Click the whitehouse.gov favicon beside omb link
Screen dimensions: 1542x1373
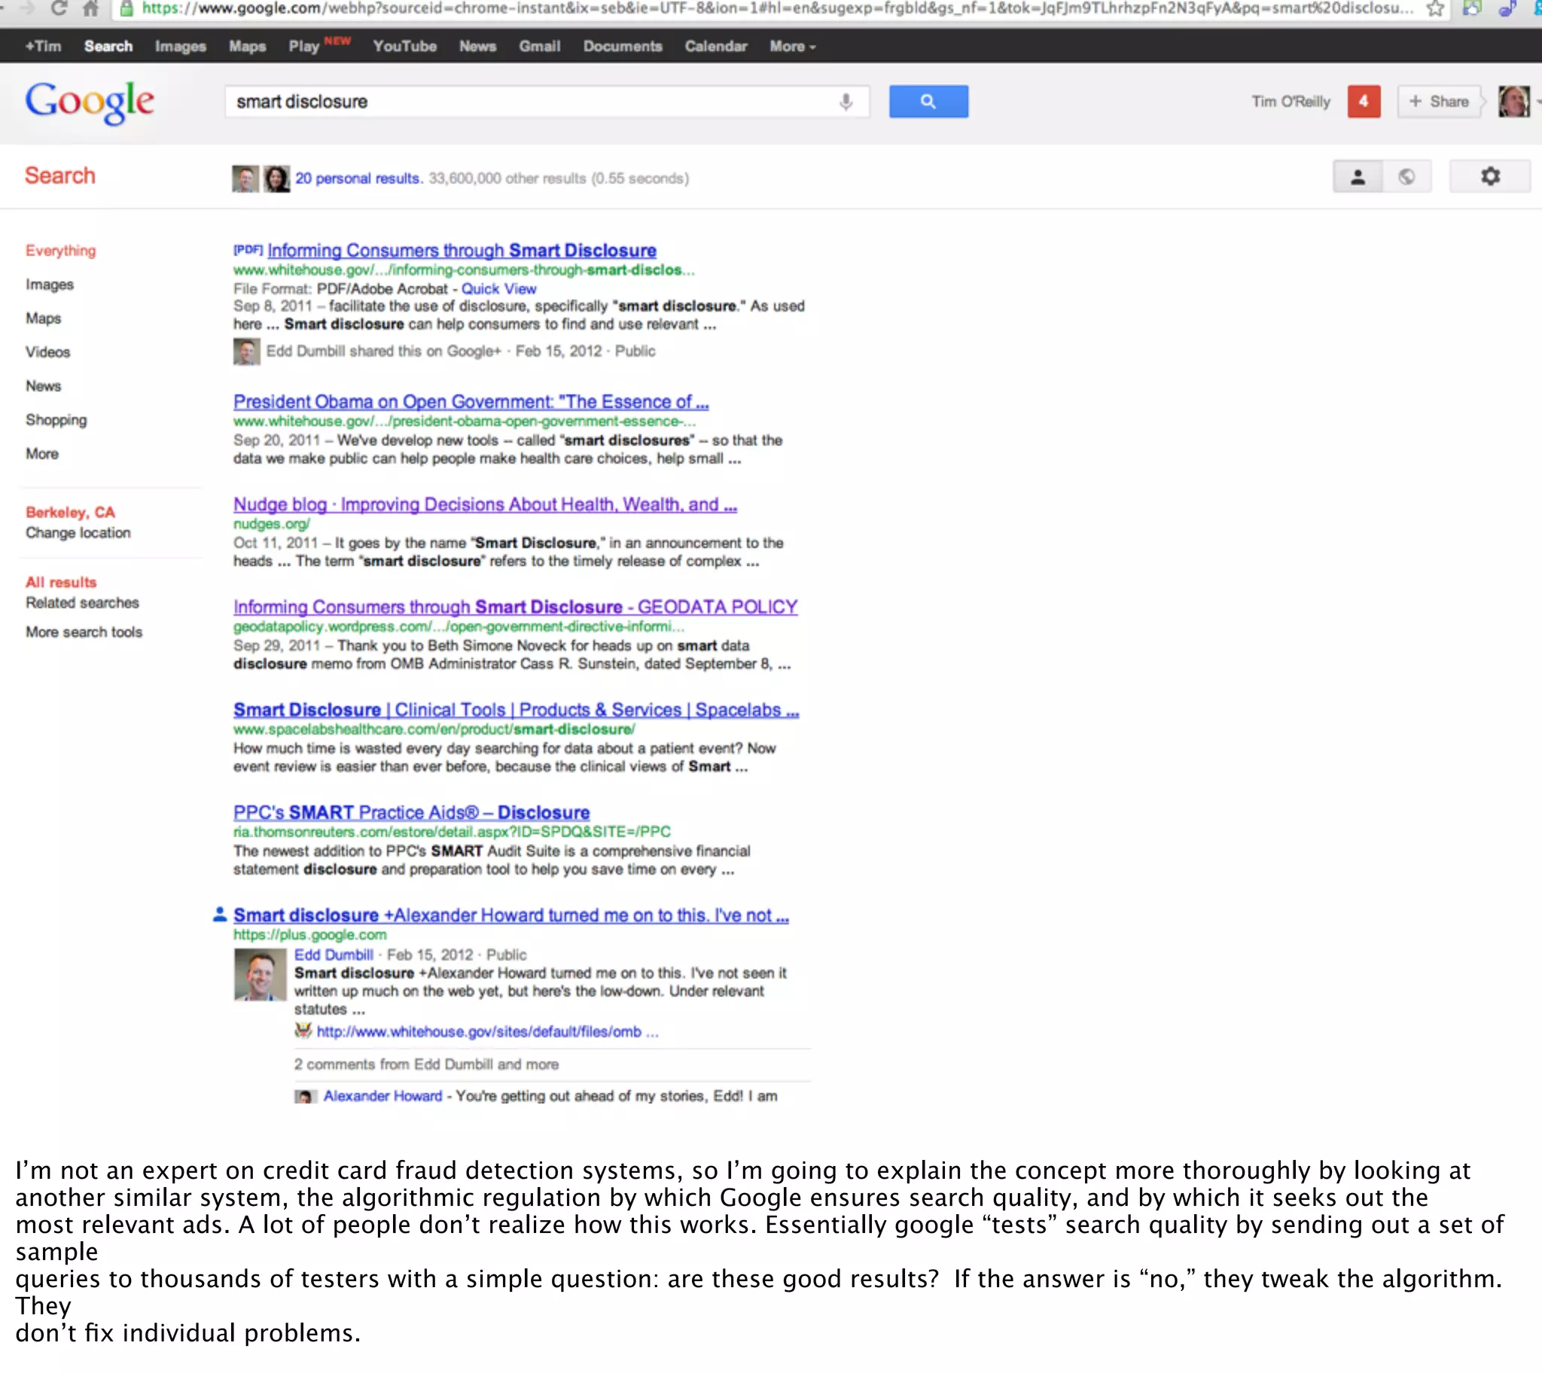303,1031
